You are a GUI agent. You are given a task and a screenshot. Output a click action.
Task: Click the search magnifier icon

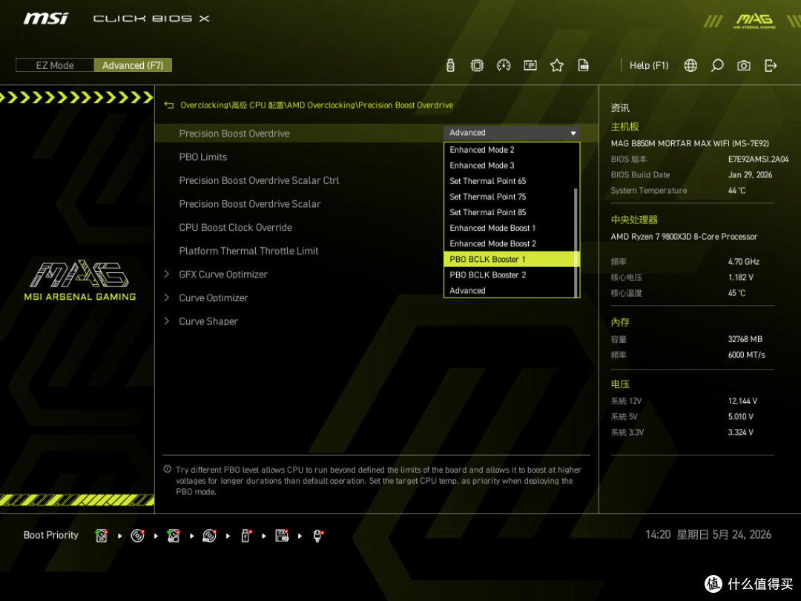[716, 65]
